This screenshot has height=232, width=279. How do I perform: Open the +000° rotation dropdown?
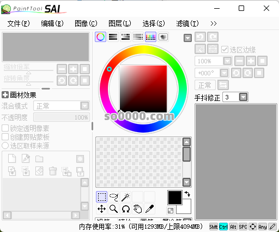224,73
